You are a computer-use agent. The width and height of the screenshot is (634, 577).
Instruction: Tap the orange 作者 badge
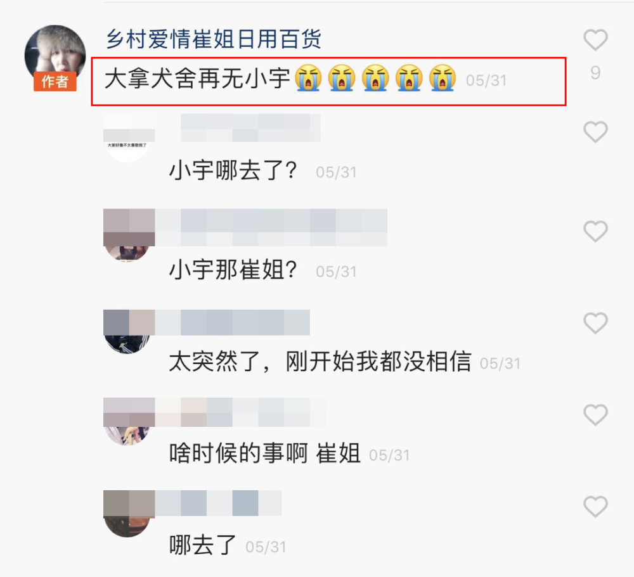click(x=55, y=81)
